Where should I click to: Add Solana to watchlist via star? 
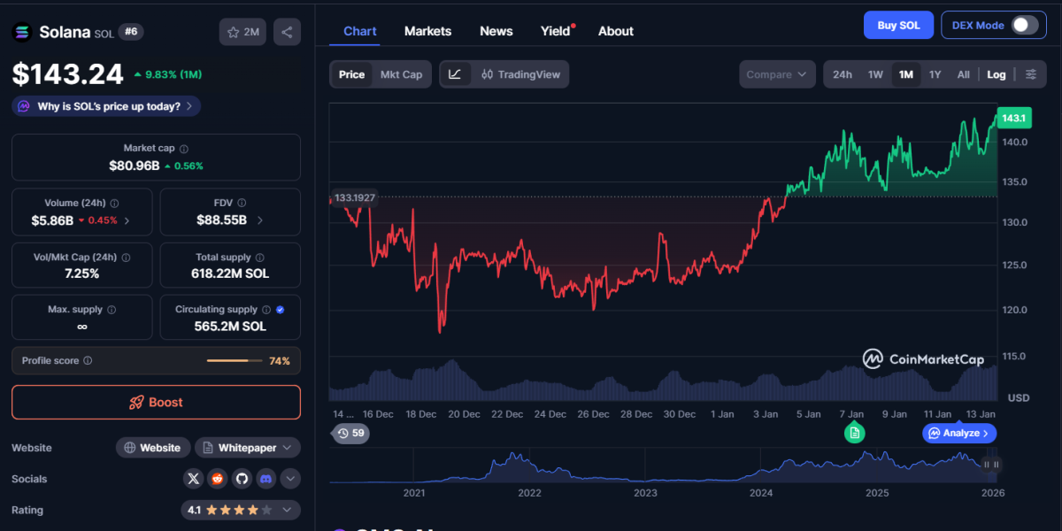[x=242, y=32]
